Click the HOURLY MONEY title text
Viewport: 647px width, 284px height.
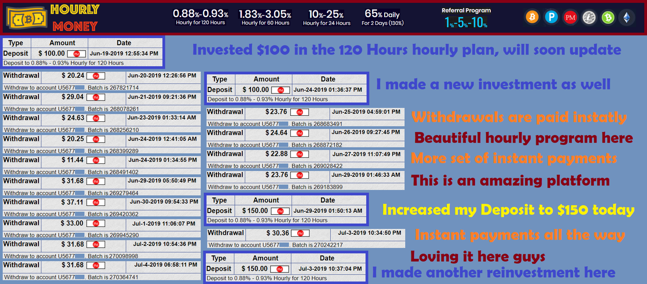tap(75, 17)
